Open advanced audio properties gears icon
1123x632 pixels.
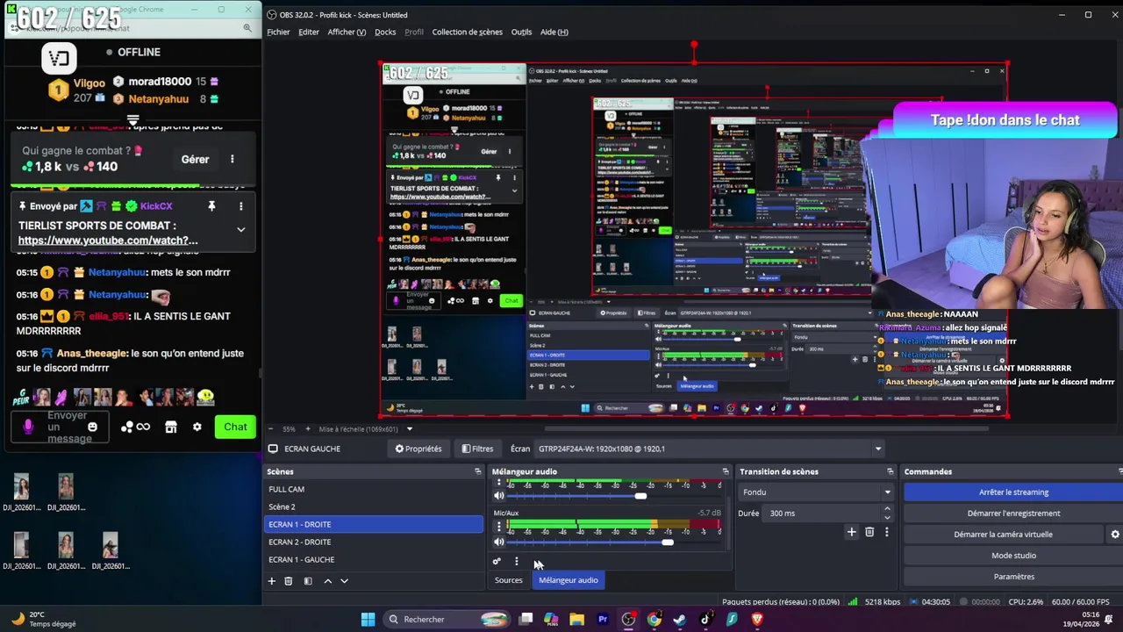(x=497, y=562)
